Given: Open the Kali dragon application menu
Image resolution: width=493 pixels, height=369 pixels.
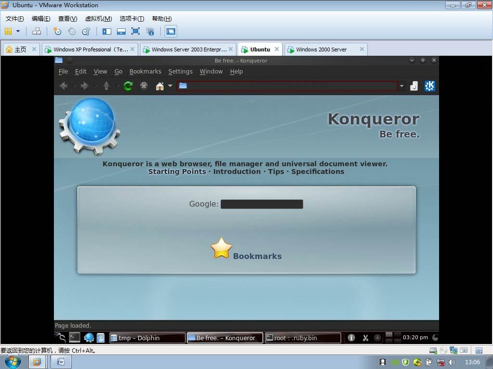Looking at the screenshot, I should click(x=60, y=337).
